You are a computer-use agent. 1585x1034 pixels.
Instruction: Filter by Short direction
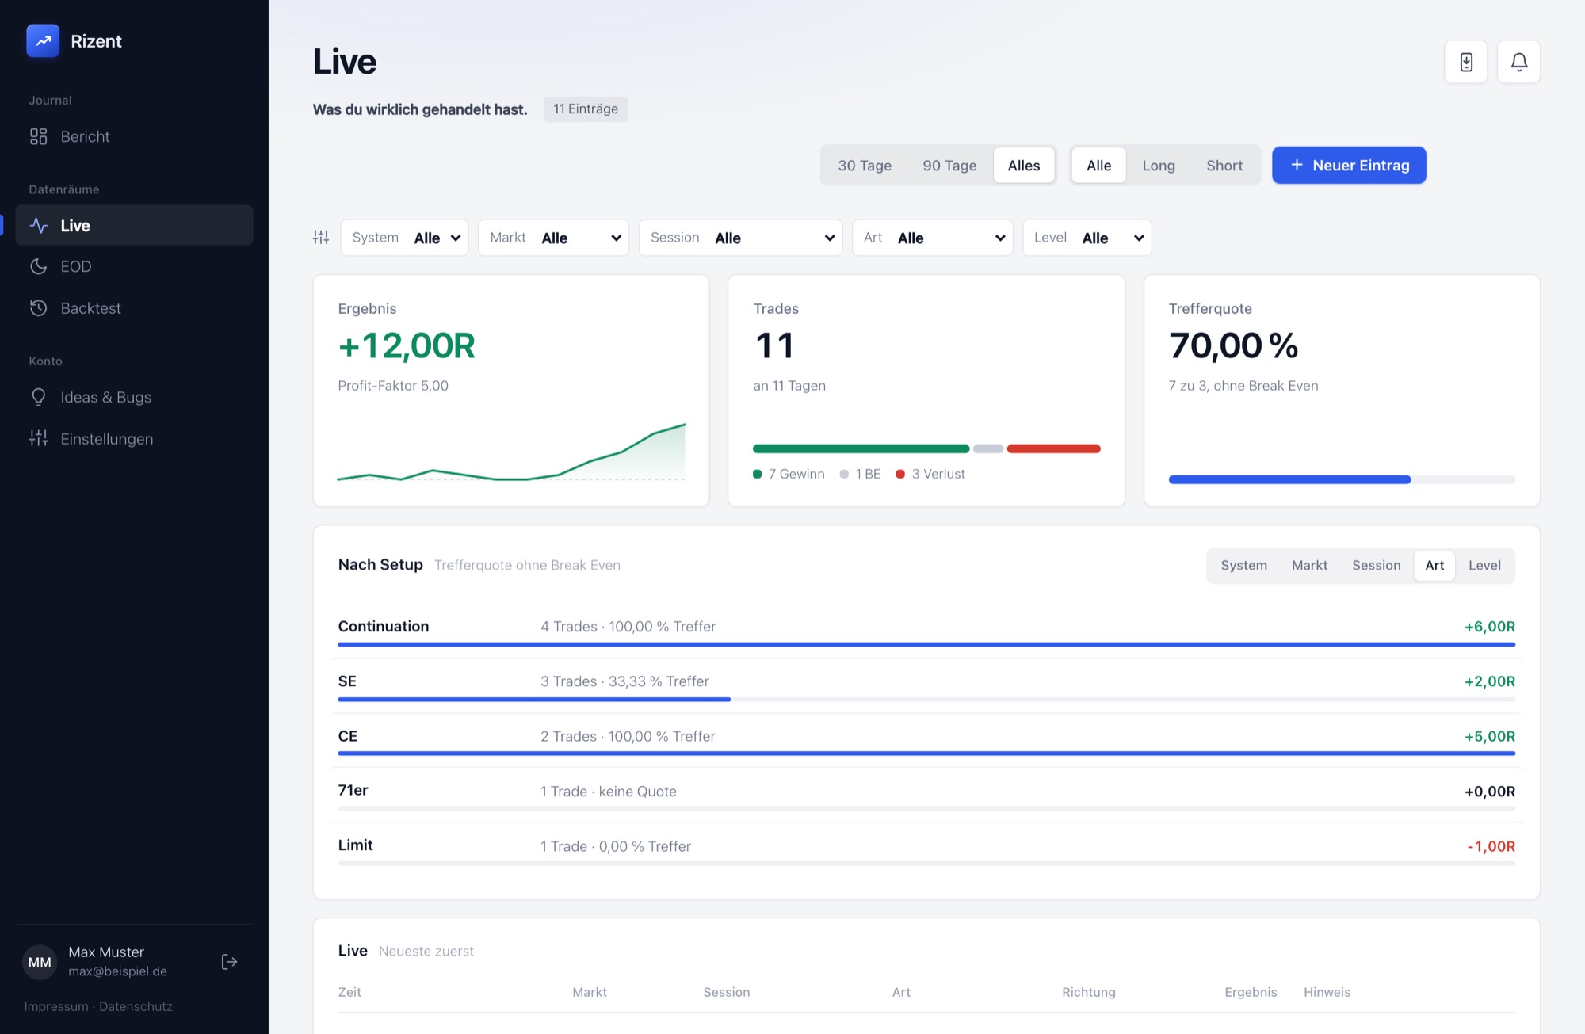1224,165
